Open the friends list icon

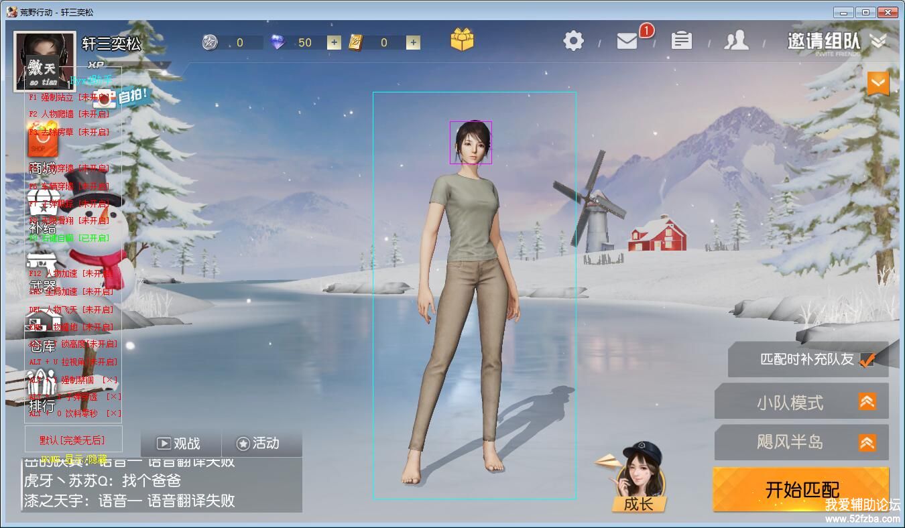(736, 41)
